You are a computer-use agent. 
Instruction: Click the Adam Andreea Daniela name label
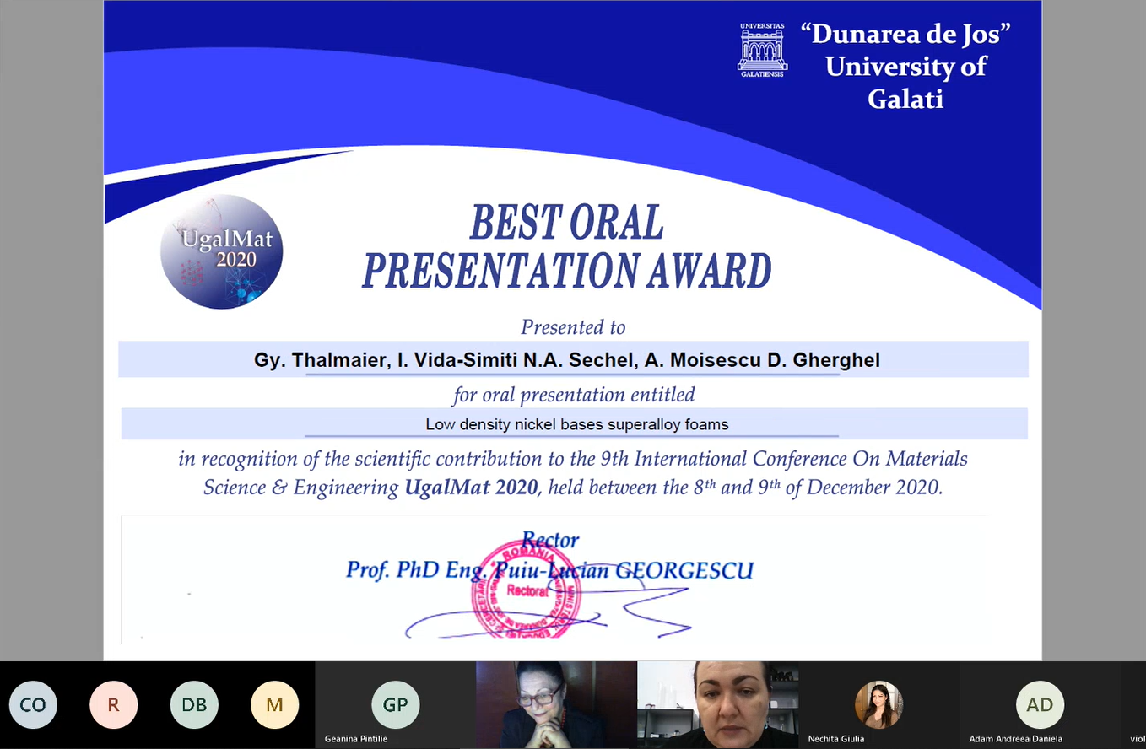click(x=1015, y=739)
